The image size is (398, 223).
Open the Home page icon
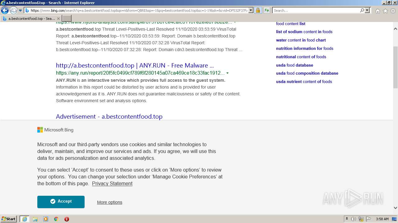(377, 11)
